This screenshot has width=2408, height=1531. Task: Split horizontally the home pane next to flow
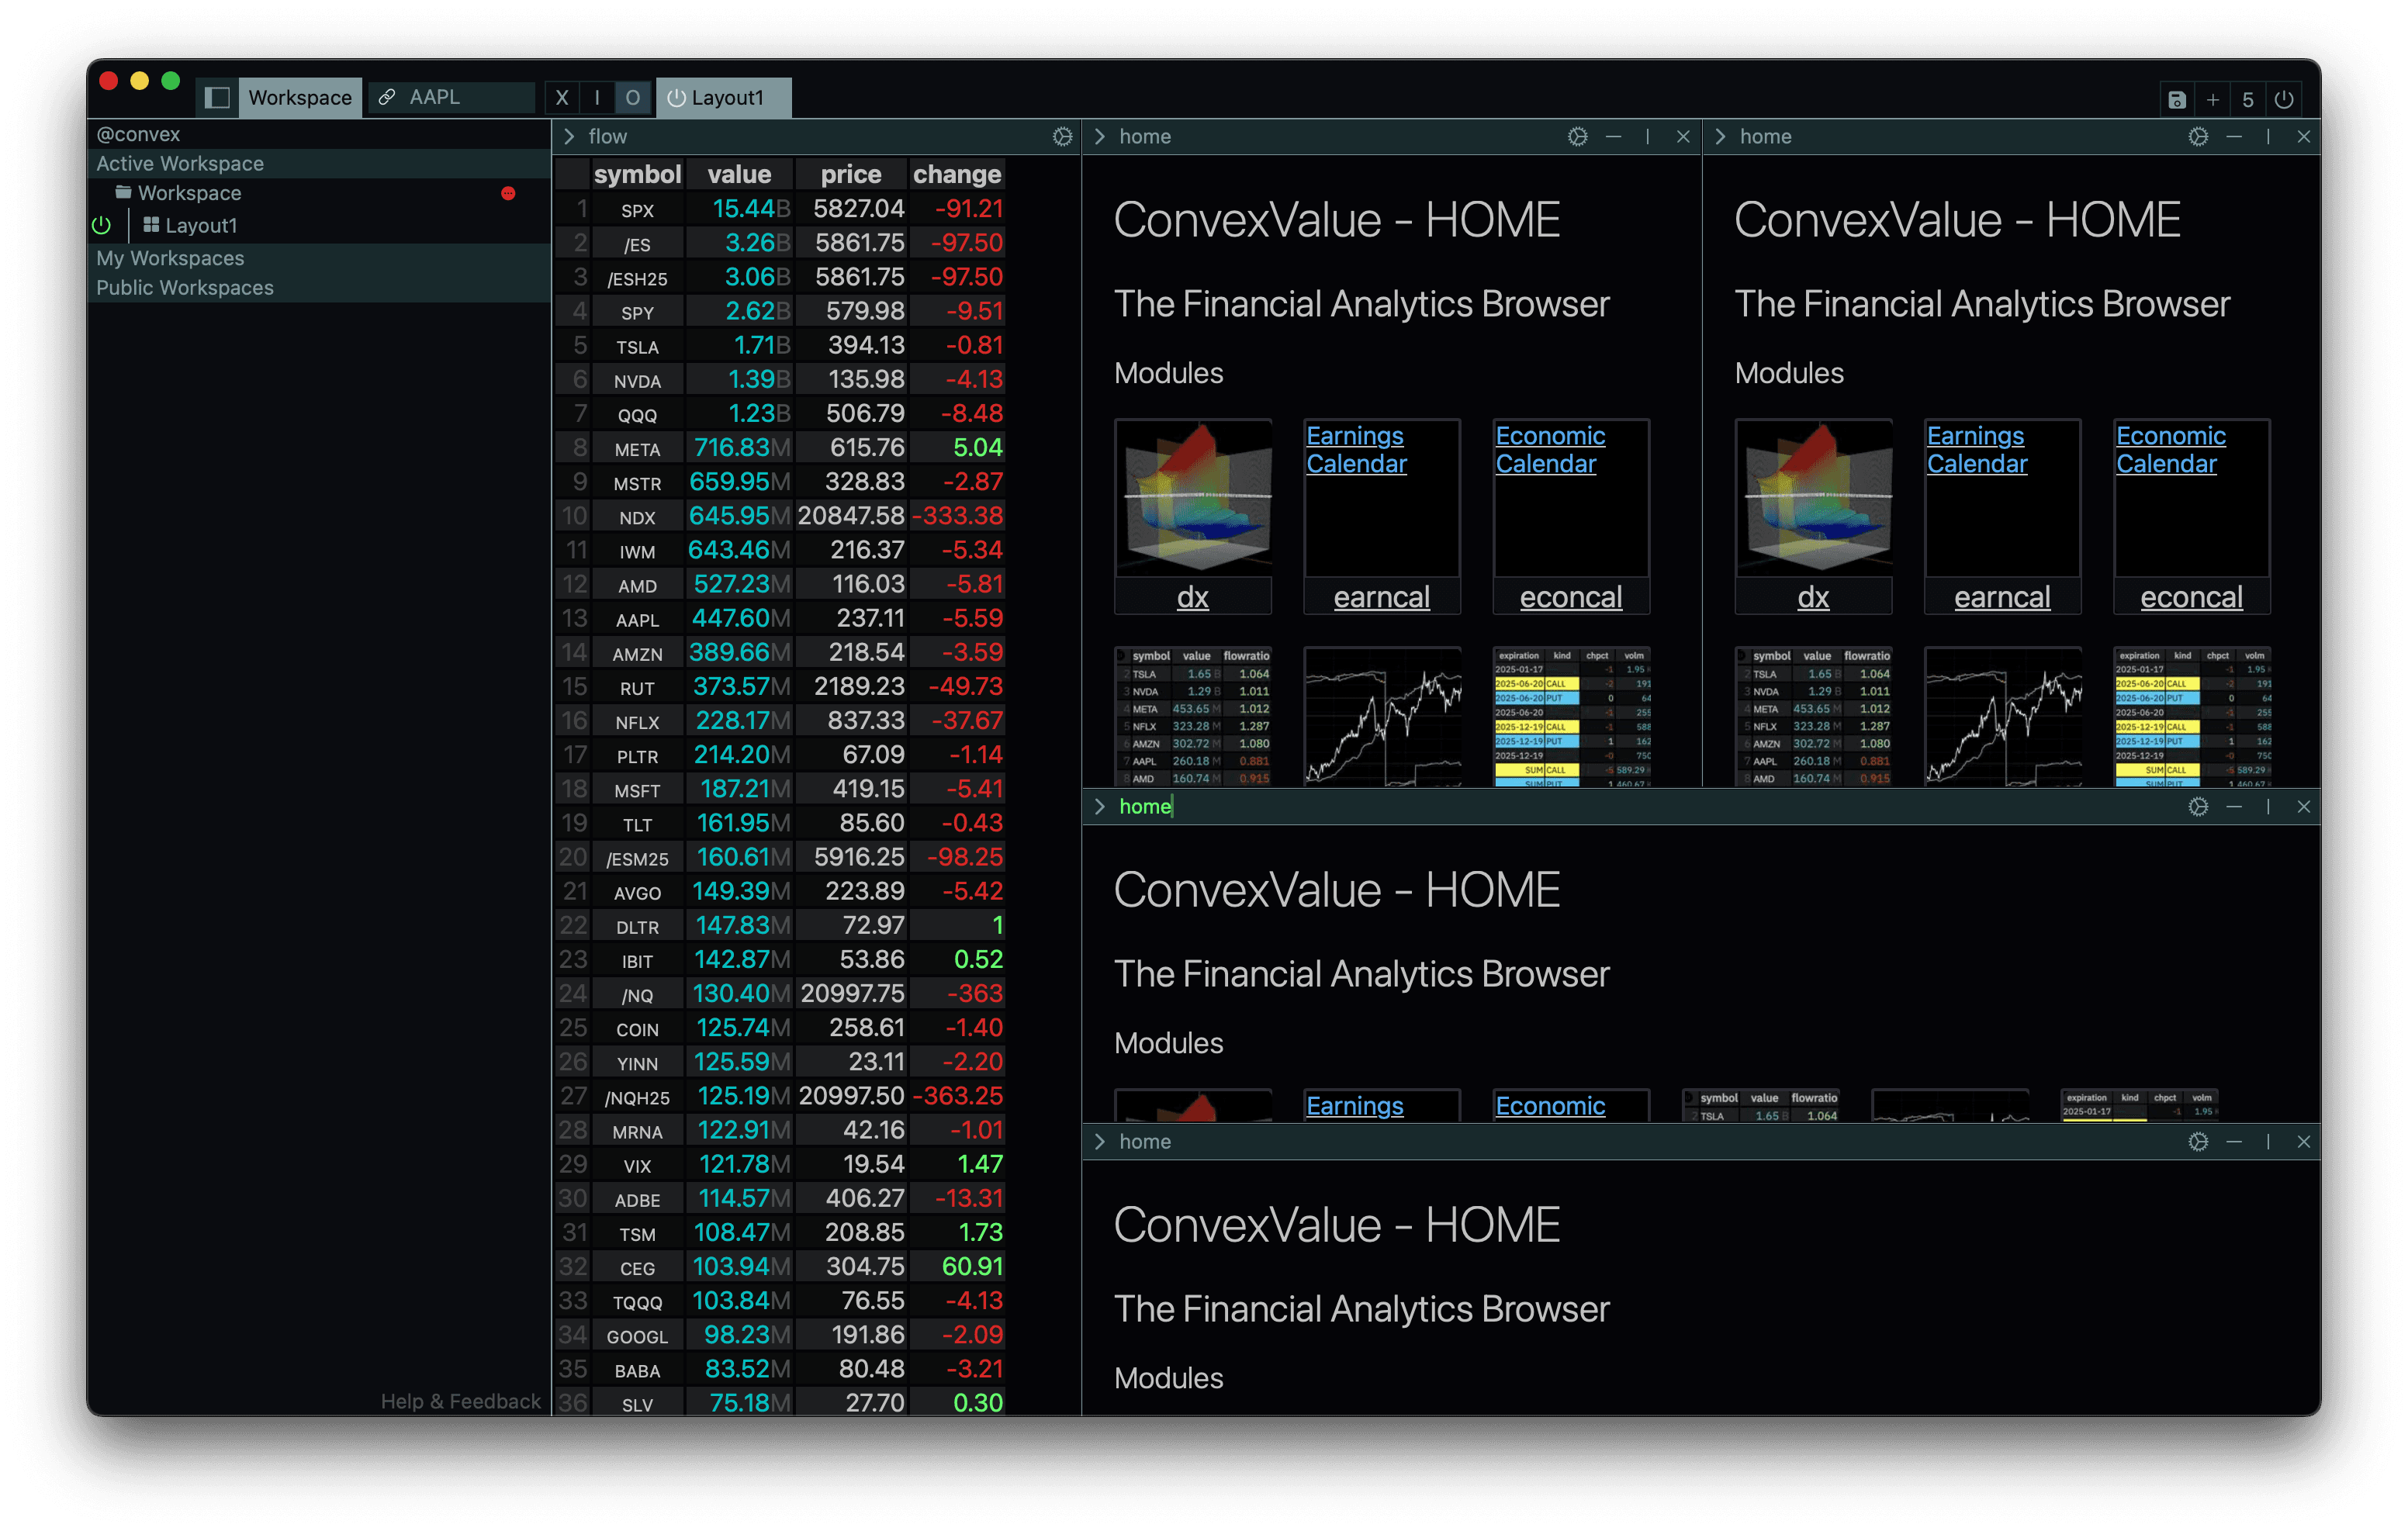coord(1613,136)
